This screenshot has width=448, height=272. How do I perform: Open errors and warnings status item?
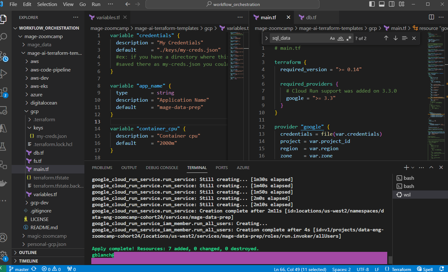point(51,269)
